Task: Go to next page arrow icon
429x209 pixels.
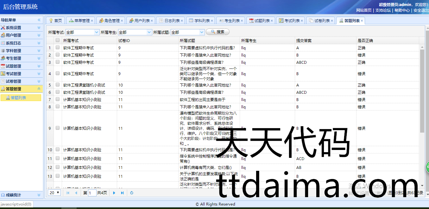Action: pos(114,193)
